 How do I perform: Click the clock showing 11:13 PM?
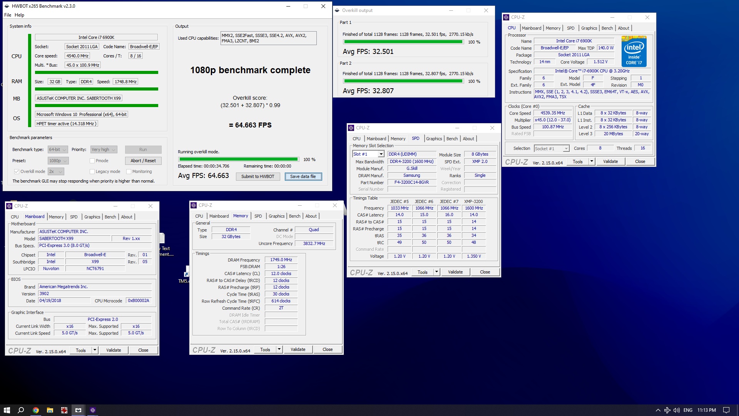click(706, 410)
